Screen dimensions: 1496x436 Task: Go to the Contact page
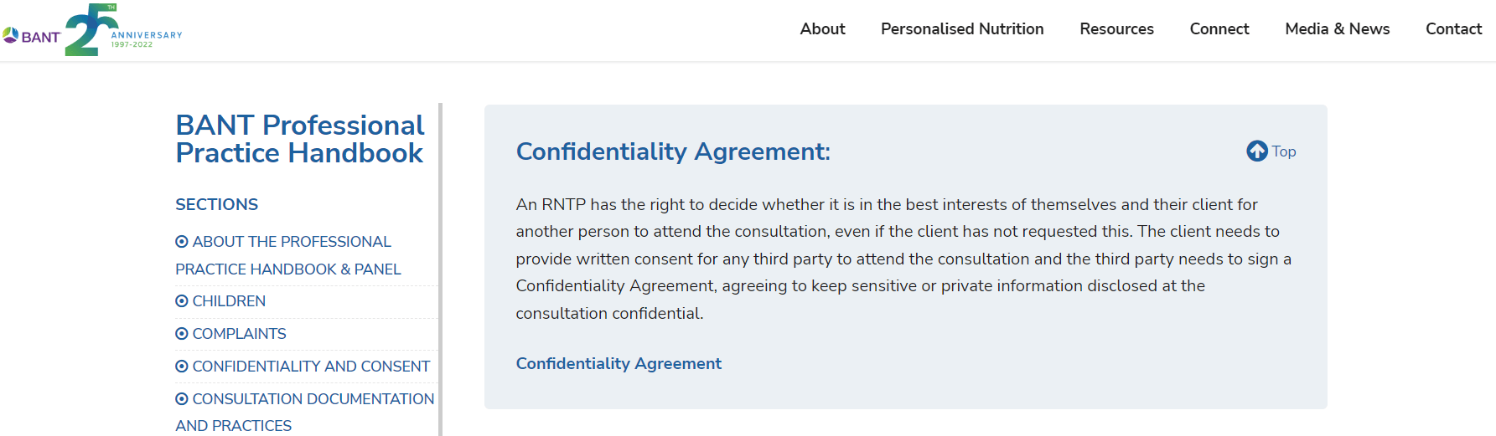[1454, 28]
